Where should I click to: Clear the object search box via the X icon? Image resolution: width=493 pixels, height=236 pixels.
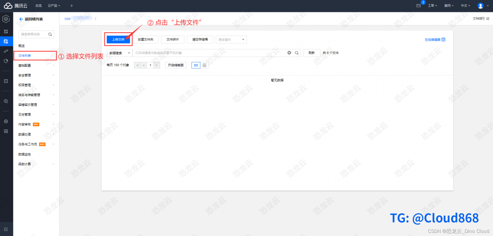(x=289, y=53)
